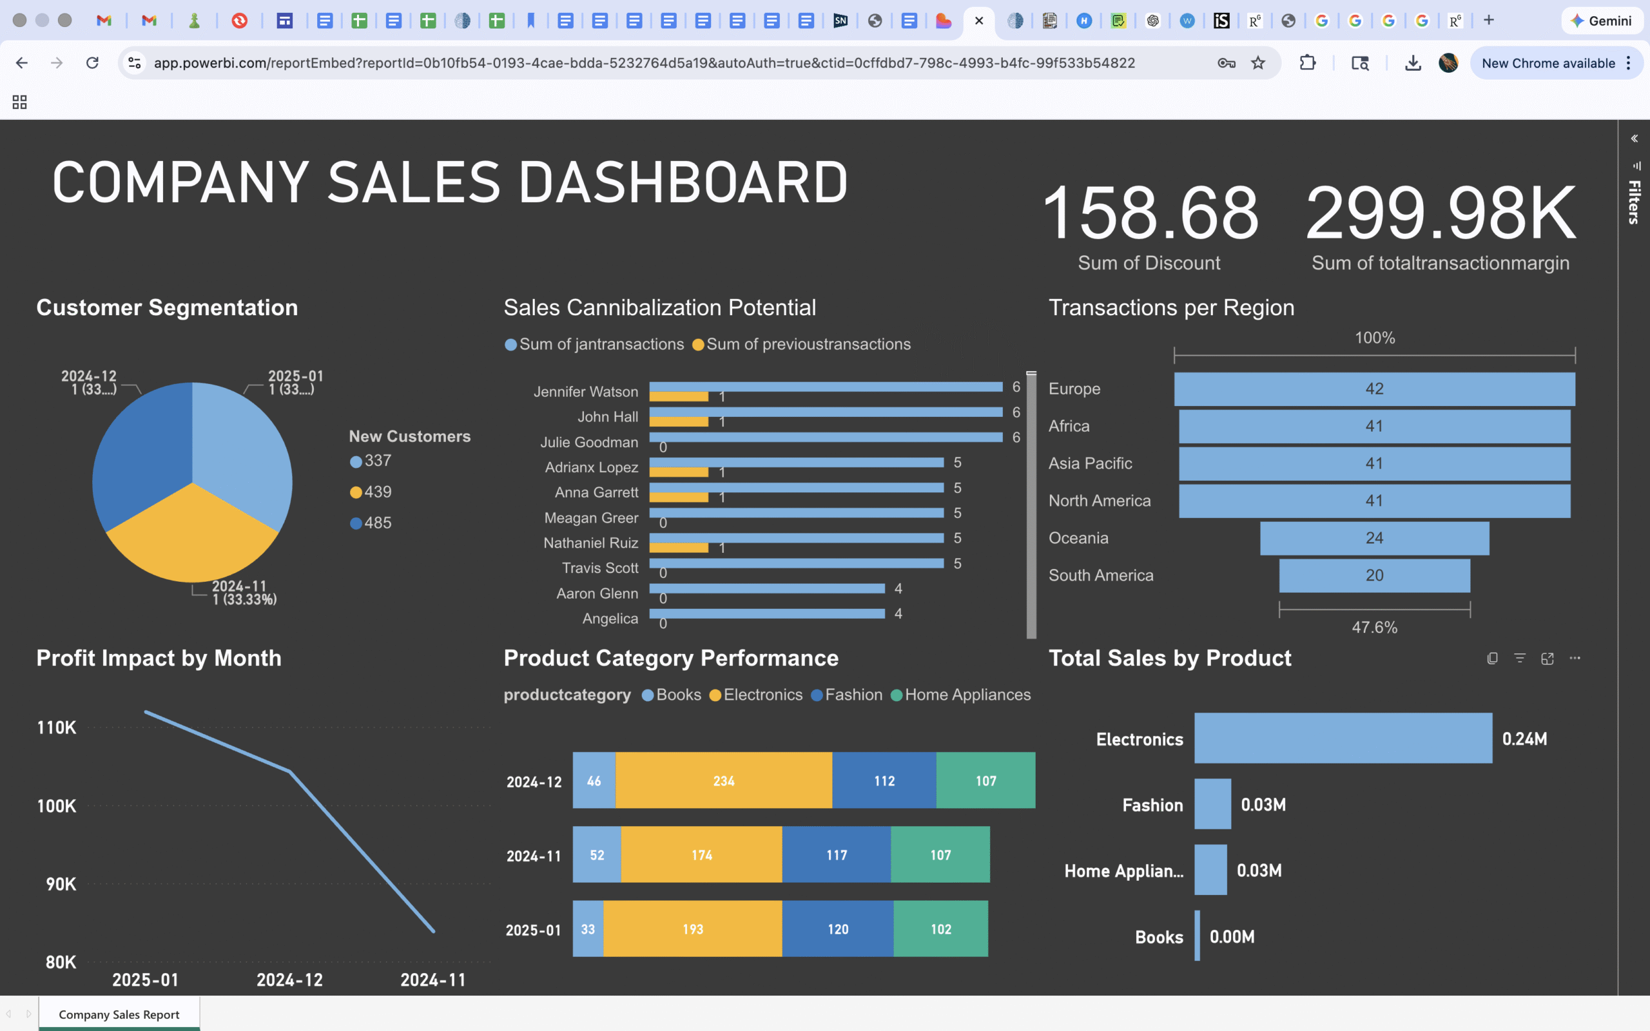The width and height of the screenshot is (1650, 1031).
Task: Enter focus mode for Total Sales by Product
Action: tap(1547, 658)
